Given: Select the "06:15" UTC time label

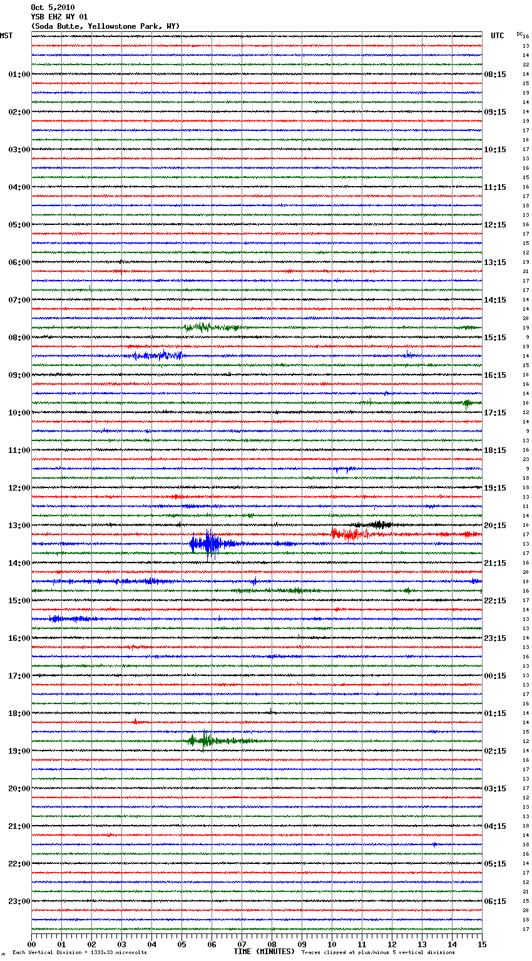Looking at the screenshot, I should (x=495, y=901).
